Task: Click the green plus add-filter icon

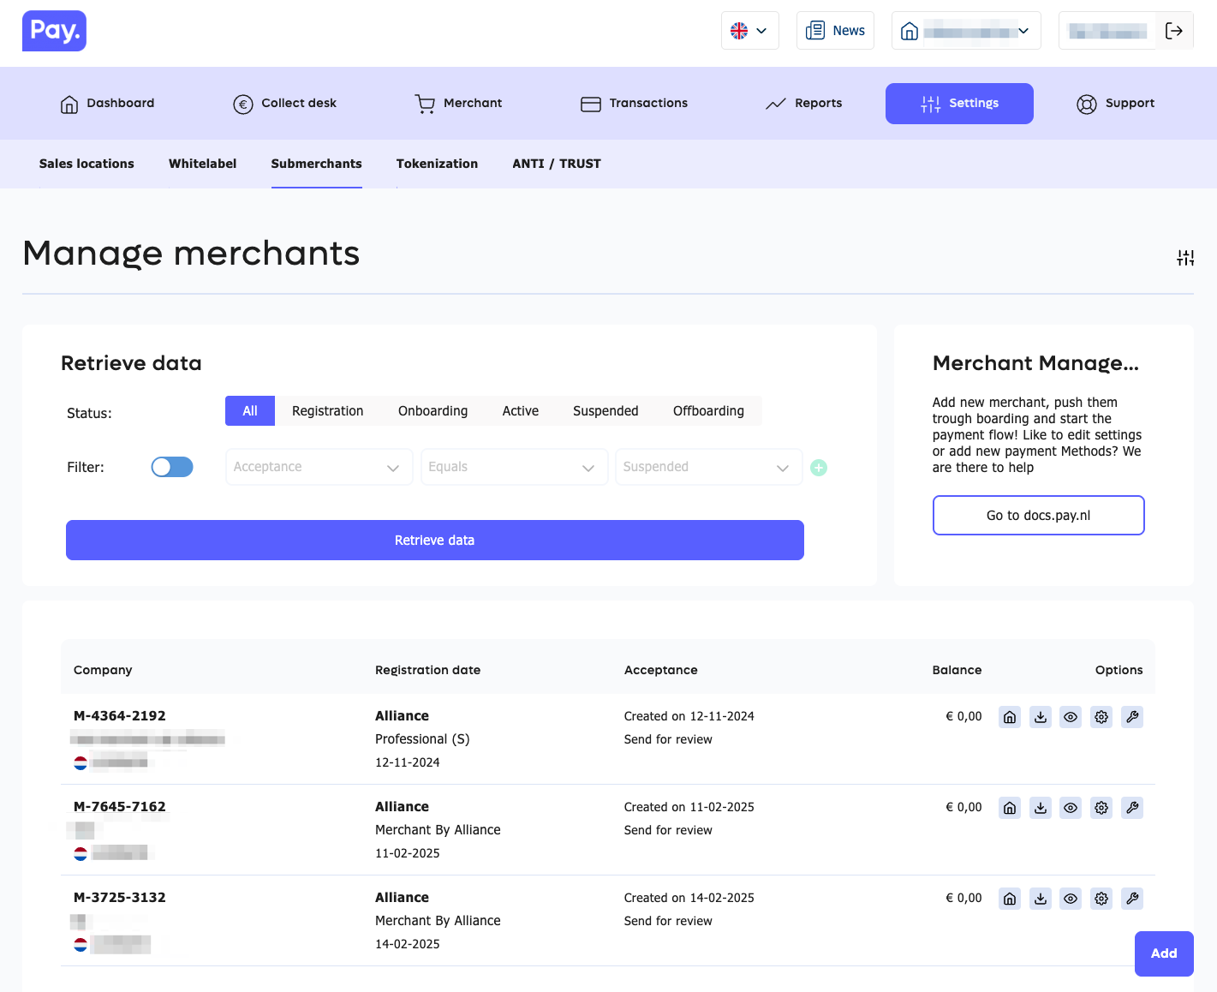Action: (x=819, y=468)
